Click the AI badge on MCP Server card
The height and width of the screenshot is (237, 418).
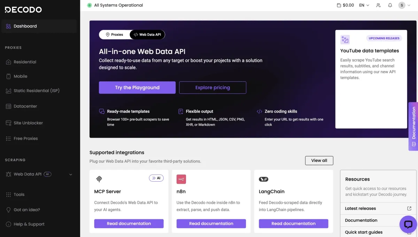point(156,178)
